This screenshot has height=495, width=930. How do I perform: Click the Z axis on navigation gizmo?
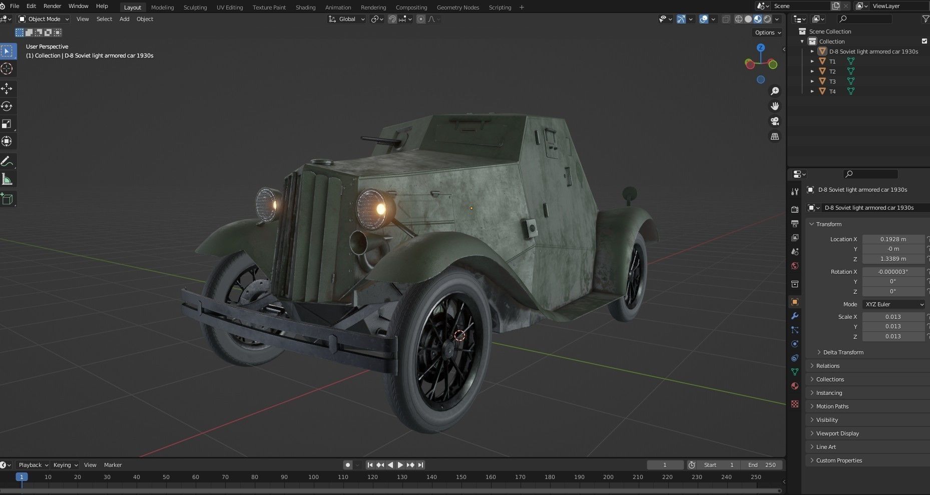(x=761, y=48)
